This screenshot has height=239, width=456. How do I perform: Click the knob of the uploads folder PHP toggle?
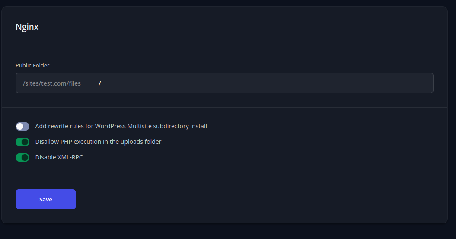tap(25, 142)
